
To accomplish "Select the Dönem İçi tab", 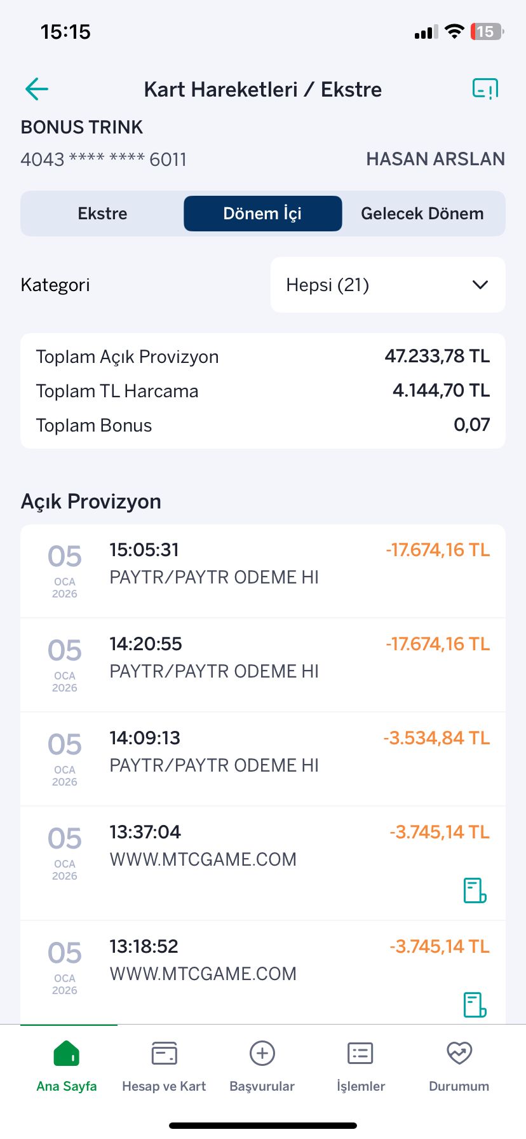I will coord(263,214).
